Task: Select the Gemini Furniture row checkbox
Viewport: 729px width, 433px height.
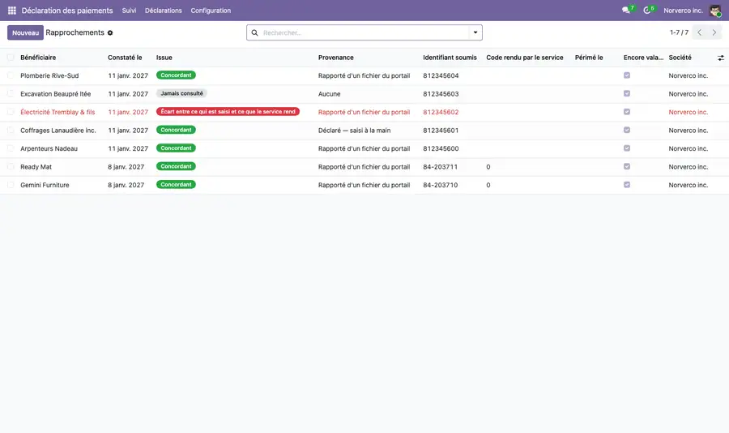Action: (11, 185)
